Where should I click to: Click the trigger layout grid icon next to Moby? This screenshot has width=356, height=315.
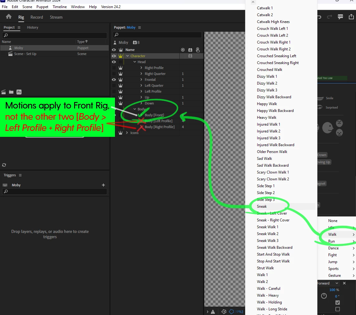tap(5, 185)
